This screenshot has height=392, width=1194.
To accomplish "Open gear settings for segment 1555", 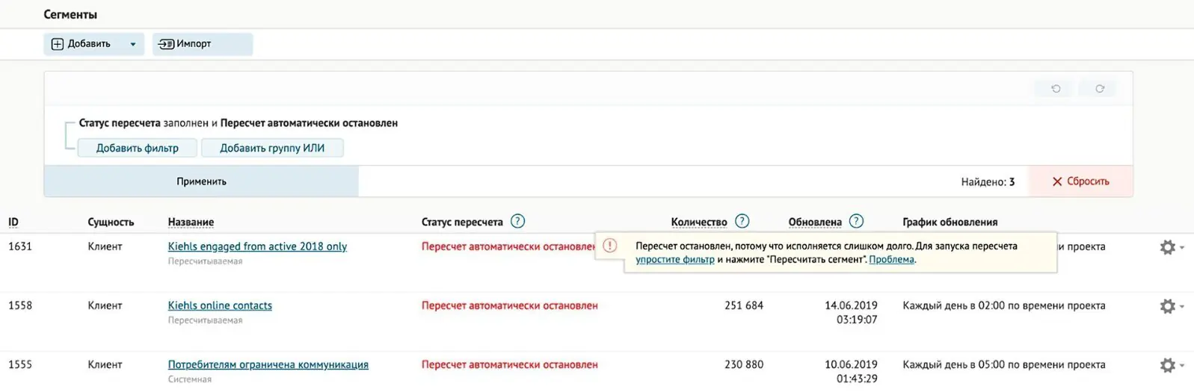I will (1170, 365).
